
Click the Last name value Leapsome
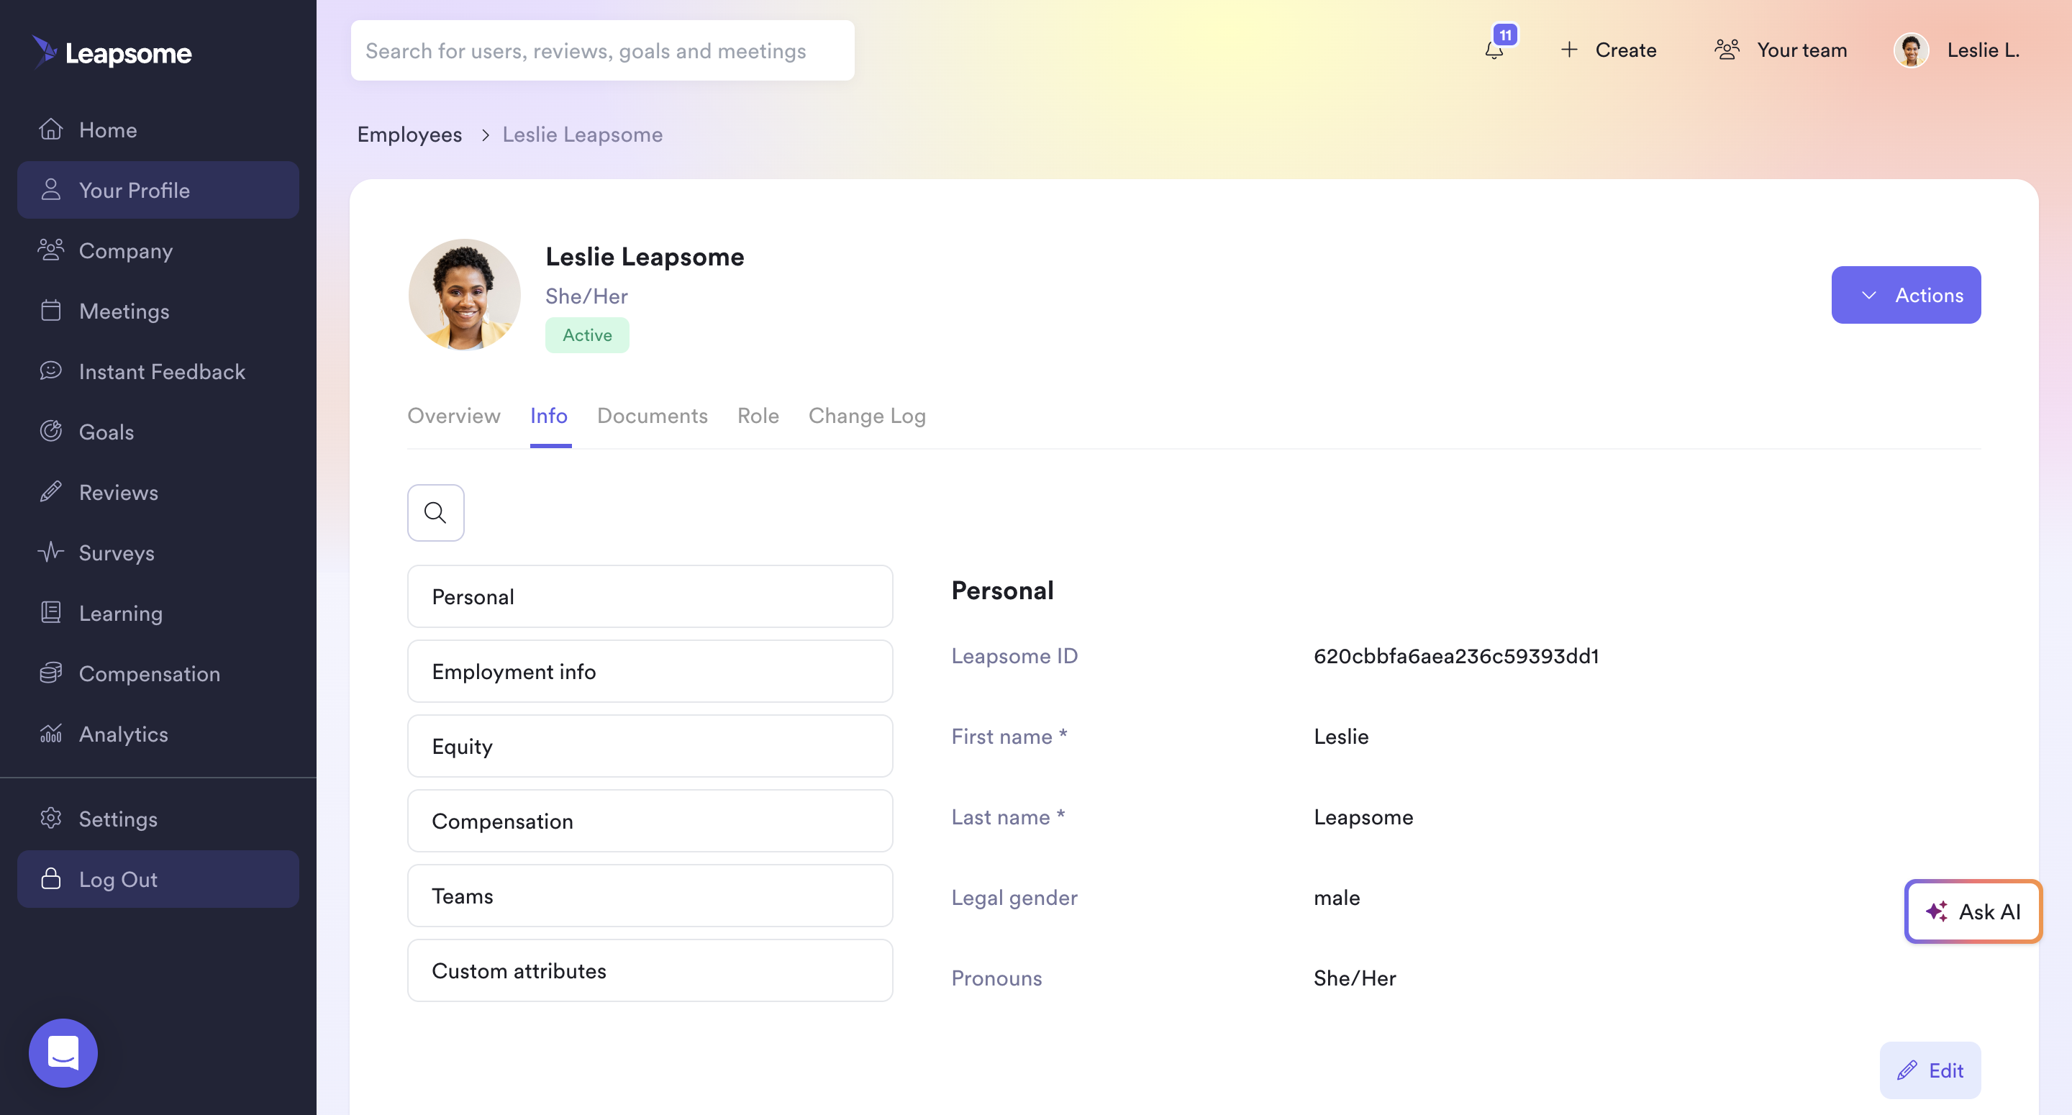pos(1363,816)
